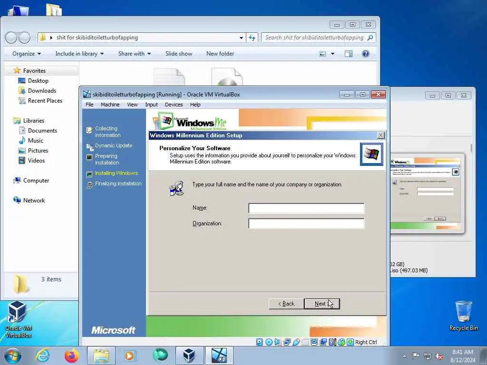Click the USB devices icon in VirtualBox status bar
This screenshot has width=487, height=365.
pos(296,342)
